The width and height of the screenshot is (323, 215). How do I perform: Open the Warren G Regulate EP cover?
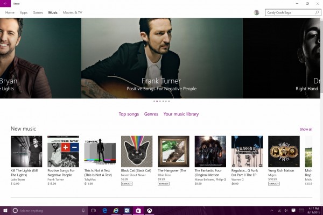[247, 152]
